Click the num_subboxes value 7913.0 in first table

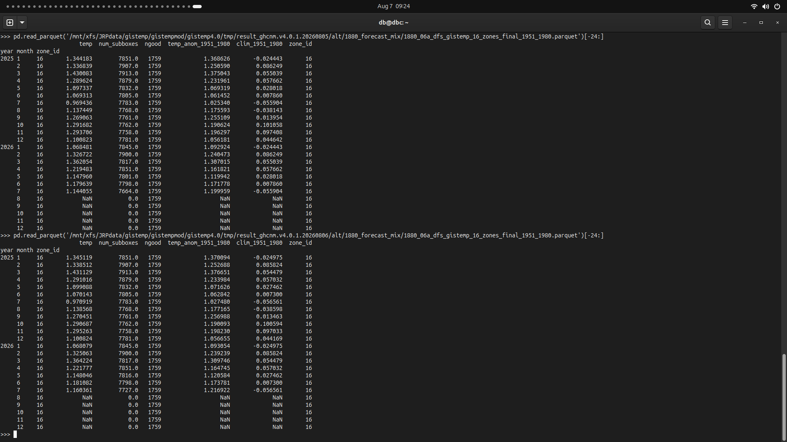click(128, 73)
